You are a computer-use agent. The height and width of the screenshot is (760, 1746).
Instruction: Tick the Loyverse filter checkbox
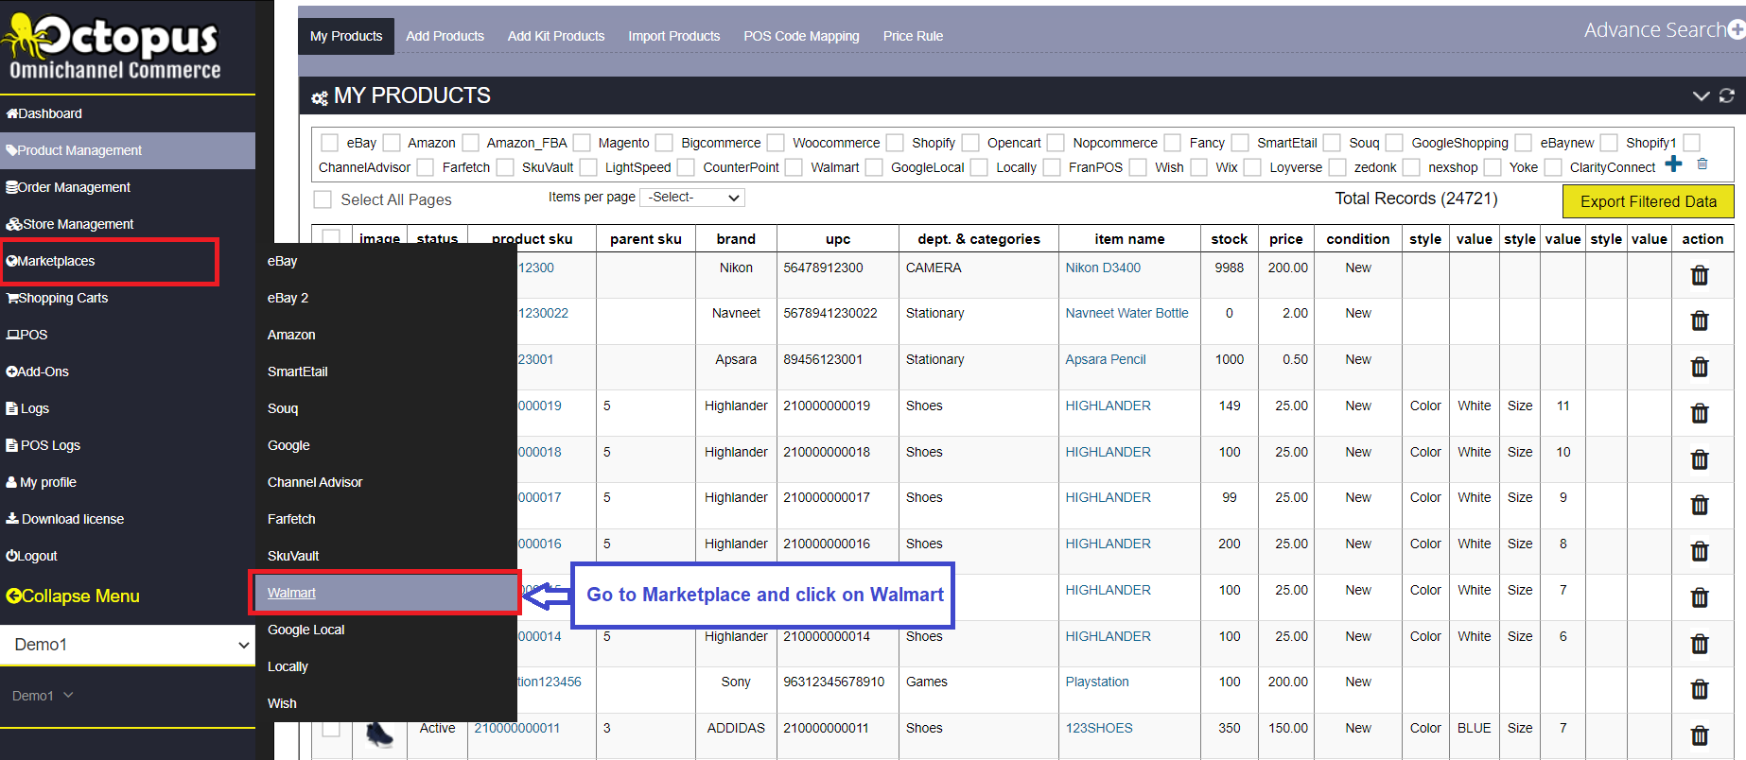point(1252,167)
